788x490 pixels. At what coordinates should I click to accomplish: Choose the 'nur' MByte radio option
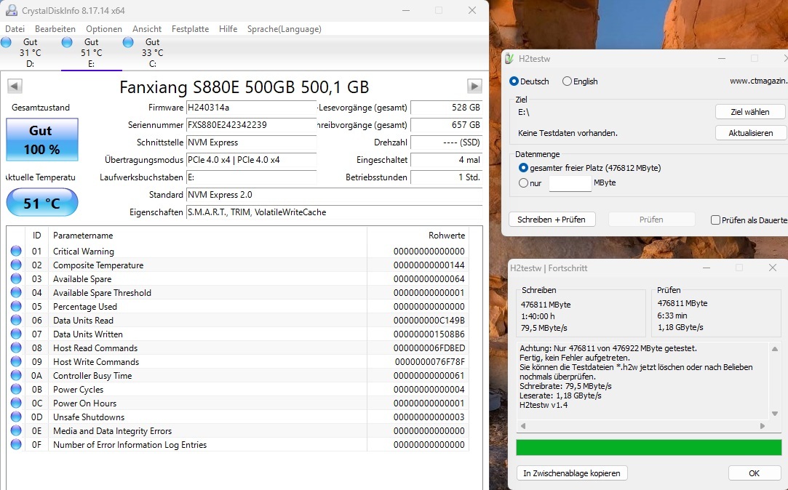pyautogui.click(x=524, y=182)
